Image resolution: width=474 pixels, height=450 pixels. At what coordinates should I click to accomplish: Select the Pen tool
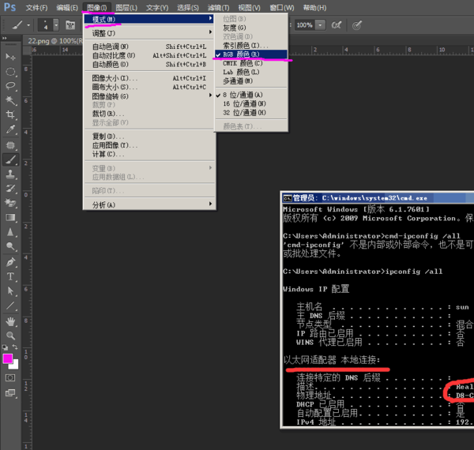(x=10, y=262)
